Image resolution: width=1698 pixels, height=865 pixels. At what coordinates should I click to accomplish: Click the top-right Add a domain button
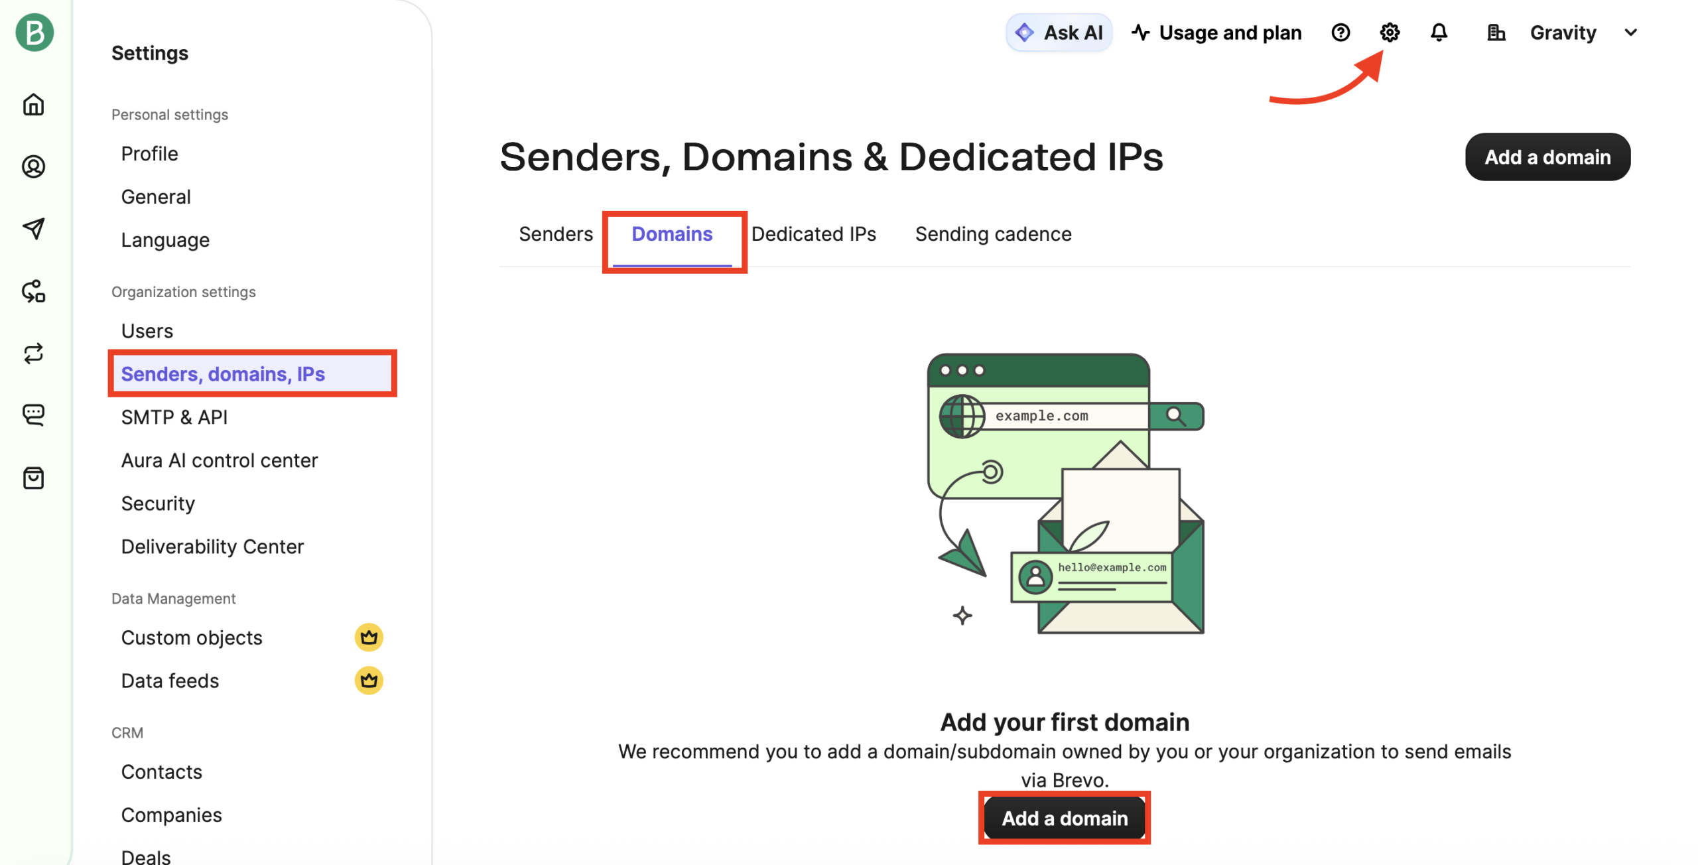(x=1547, y=157)
